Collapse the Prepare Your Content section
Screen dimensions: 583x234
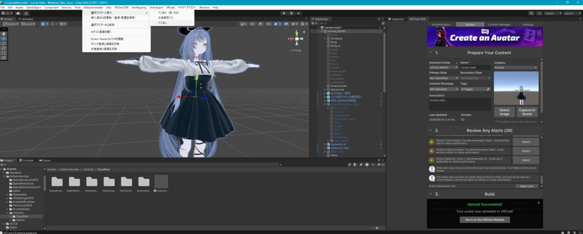tap(431, 53)
